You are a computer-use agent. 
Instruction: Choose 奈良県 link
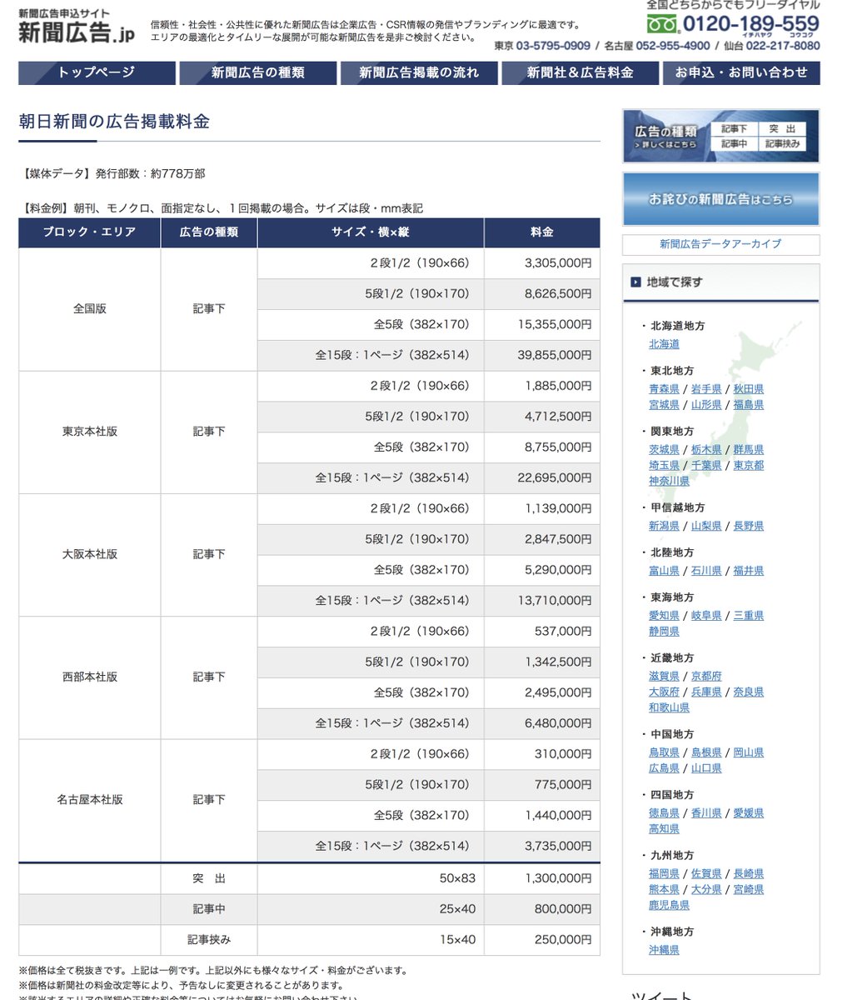tap(749, 692)
